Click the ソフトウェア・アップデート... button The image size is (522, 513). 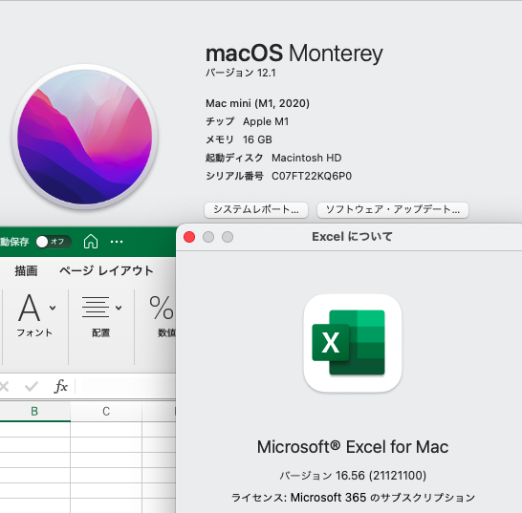click(x=393, y=209)
